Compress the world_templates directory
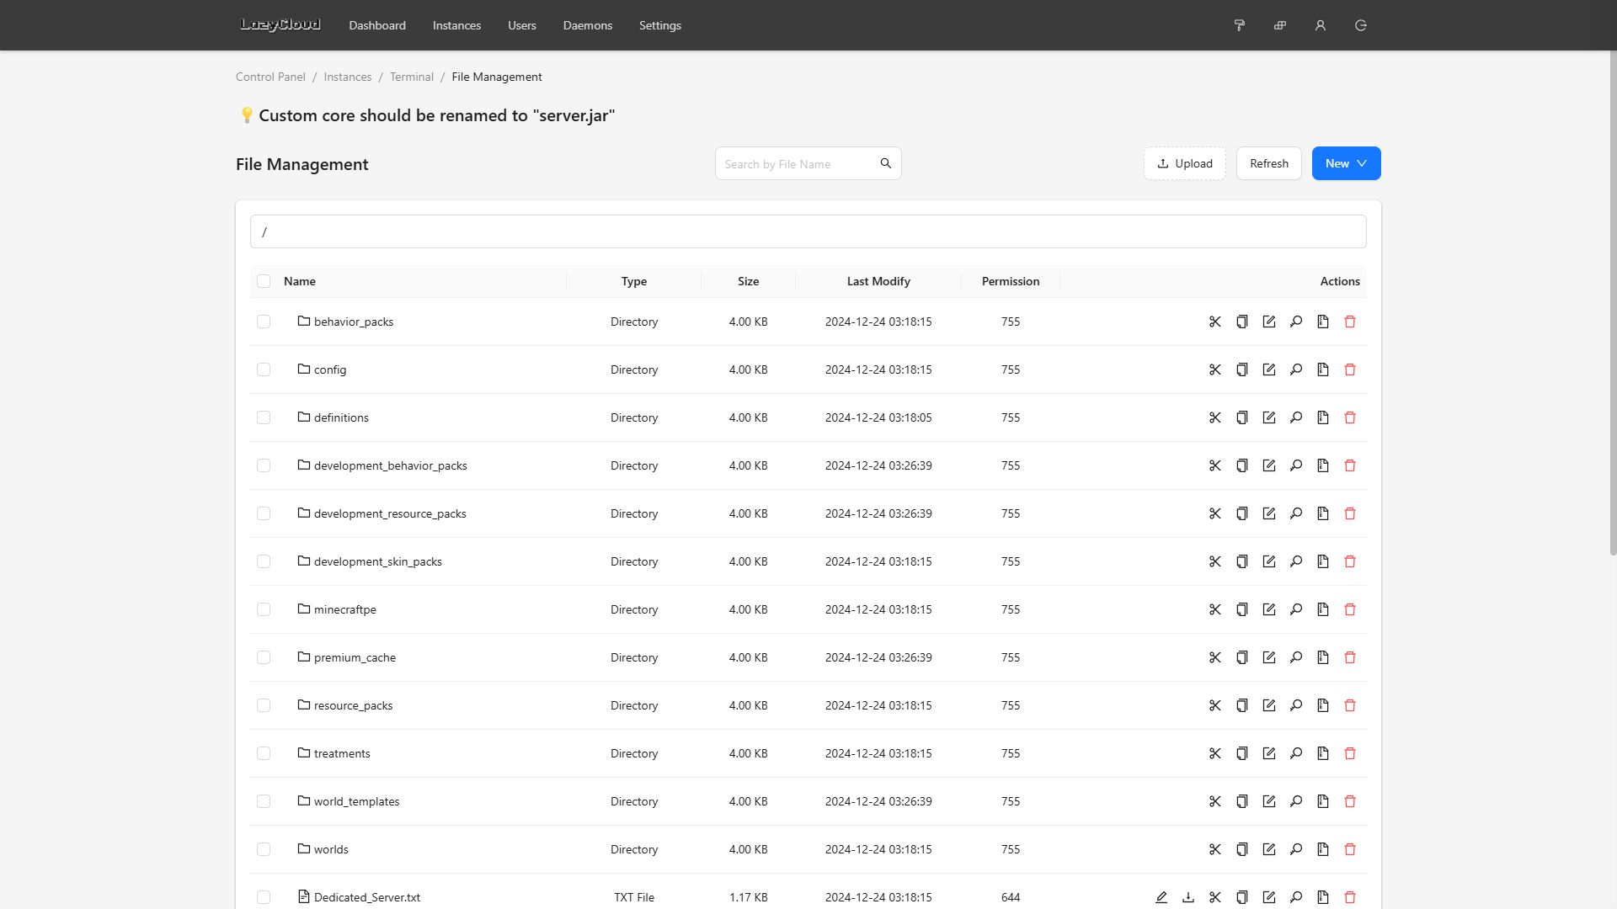Screen dimensions: 1617x909 coord(1323,801)
